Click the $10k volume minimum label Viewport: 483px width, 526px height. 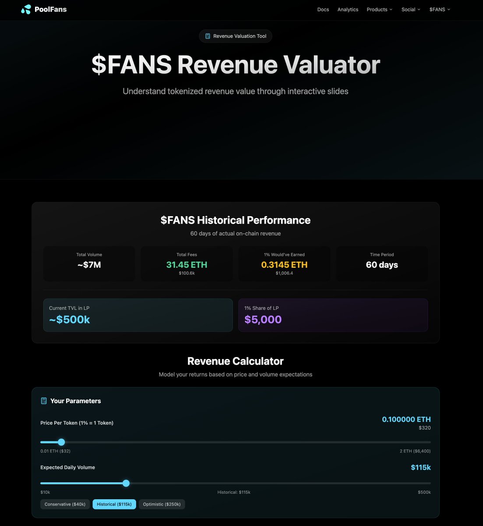[x=45, y=492]
